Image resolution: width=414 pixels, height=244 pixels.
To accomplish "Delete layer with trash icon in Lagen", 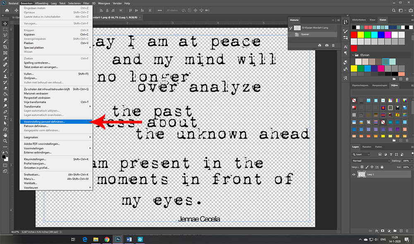I will [x=407, y=231].
